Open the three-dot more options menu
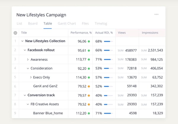 tap(156, 14)
